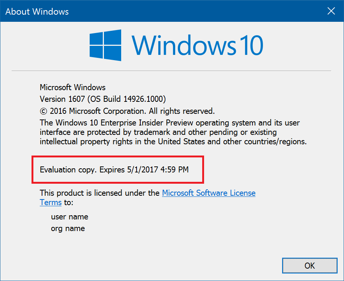Click the About Windows title text
The image size is (344, 281).
(x=36, y=11)
